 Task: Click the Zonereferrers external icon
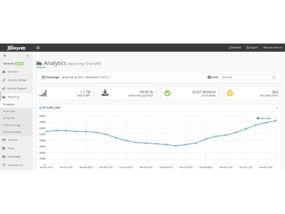point(3,165)
